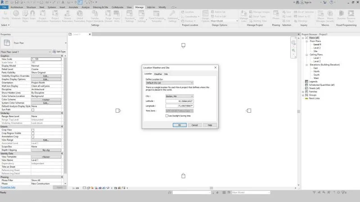The height and width of the screenshot is (202, 360).
Task: Open the City dropdown showing Boston, MA
Action: [180, 96]
